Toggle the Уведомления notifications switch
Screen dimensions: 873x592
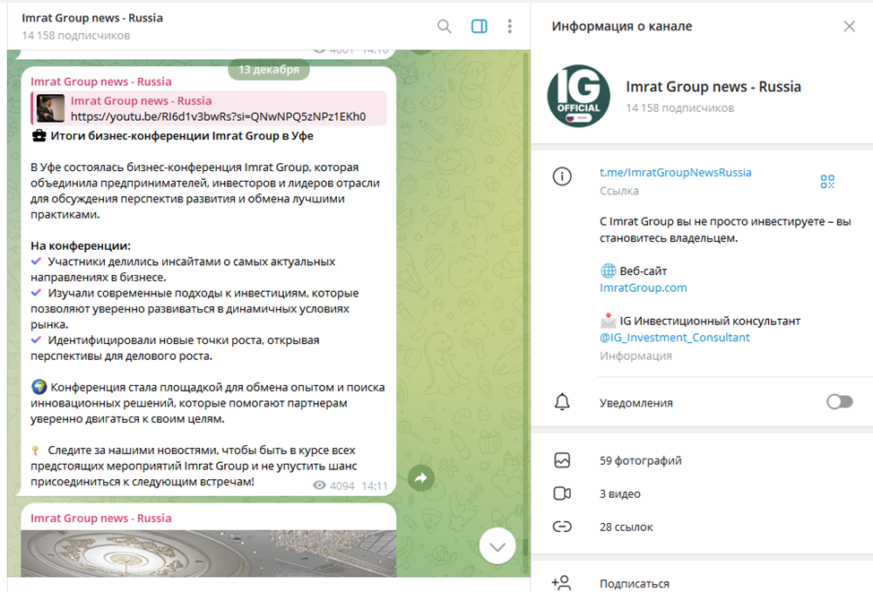[839, 402]
